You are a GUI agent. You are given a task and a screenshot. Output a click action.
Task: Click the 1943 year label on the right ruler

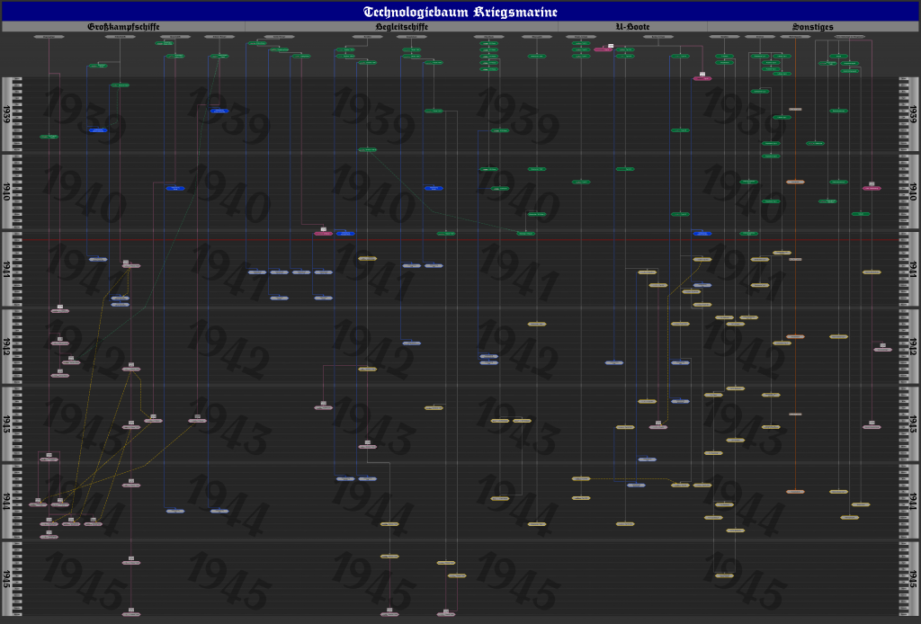[914, 423]
